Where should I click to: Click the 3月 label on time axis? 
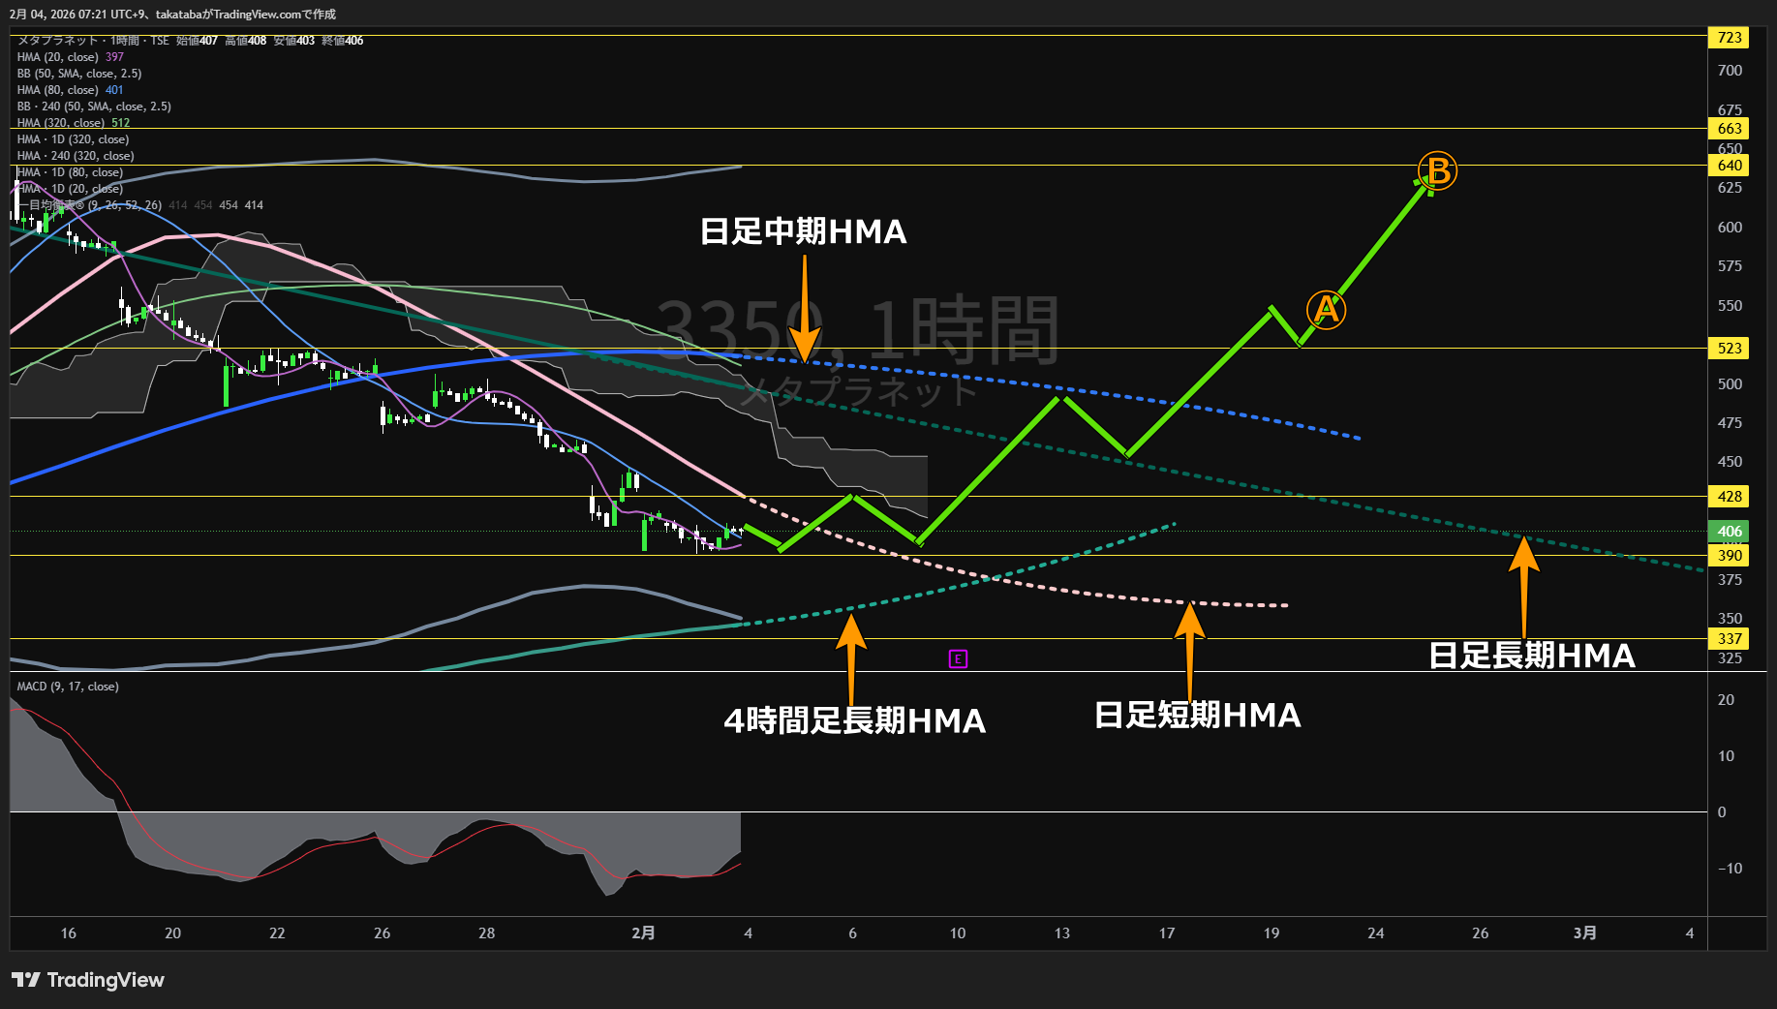pyautogui.click(x=1584, y=933)
